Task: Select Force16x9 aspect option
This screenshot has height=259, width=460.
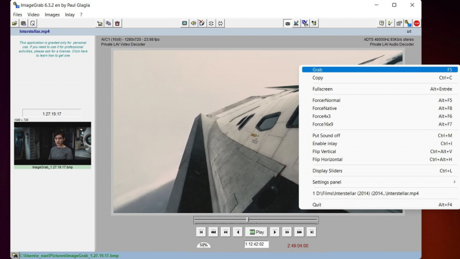Action: [x=379, y=124]
